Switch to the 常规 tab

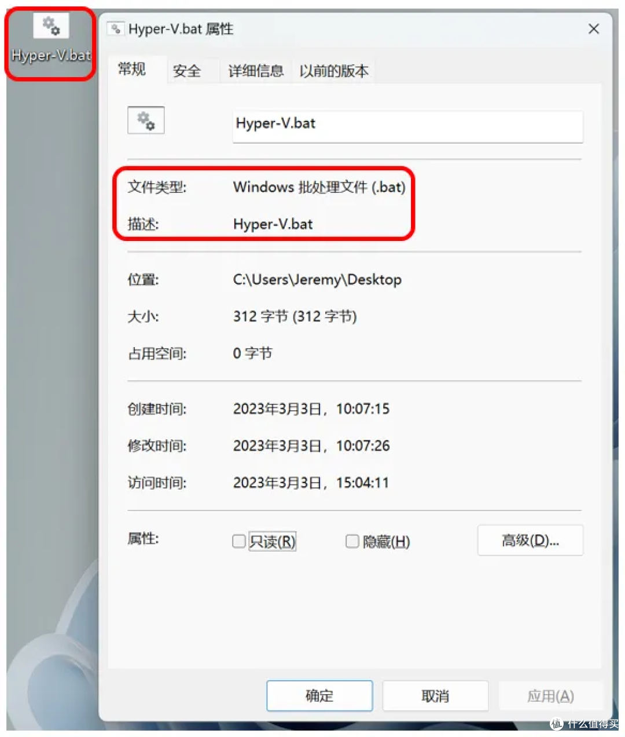click(x=132, y=70)
